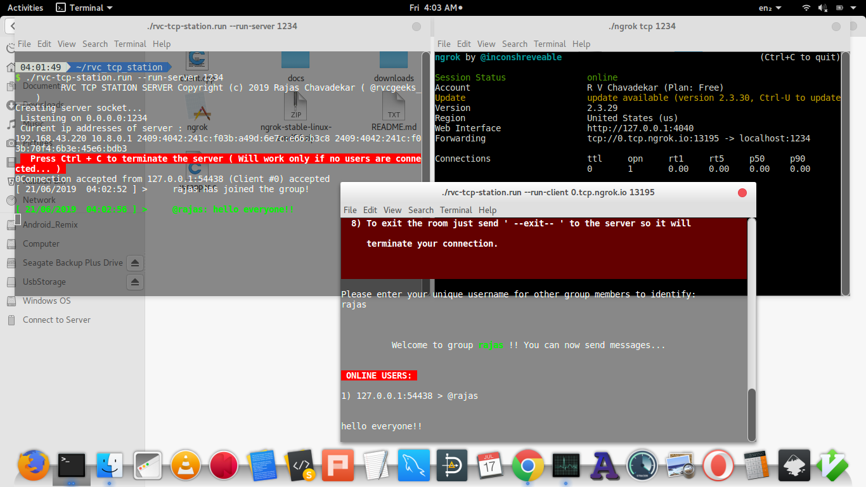Click the volume icon in the top bar
This screenshot has width=866, height=487.
(823, 8)
